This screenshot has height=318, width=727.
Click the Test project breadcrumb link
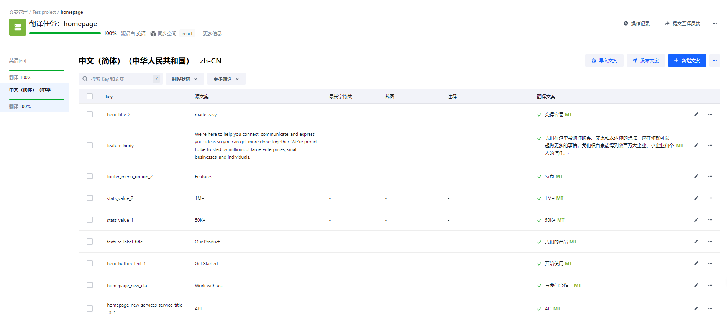44,12
